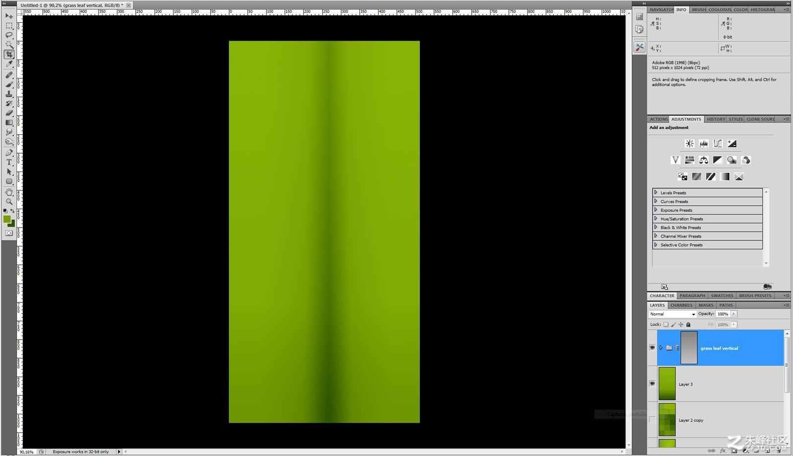Image resolution: width=793 pixels, height=456 pixels.
Task: Hide the grass leaf vertical group
Action: pyautogui.click(x=652, y=347)
